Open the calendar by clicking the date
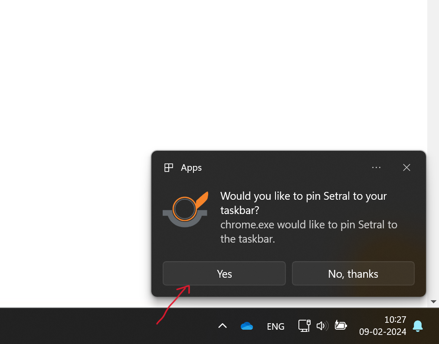This screenshot has height=344, width=439. 383,332
